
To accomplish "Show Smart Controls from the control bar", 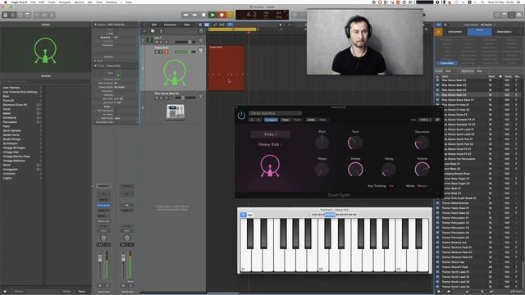I will [x=37, y=15].
